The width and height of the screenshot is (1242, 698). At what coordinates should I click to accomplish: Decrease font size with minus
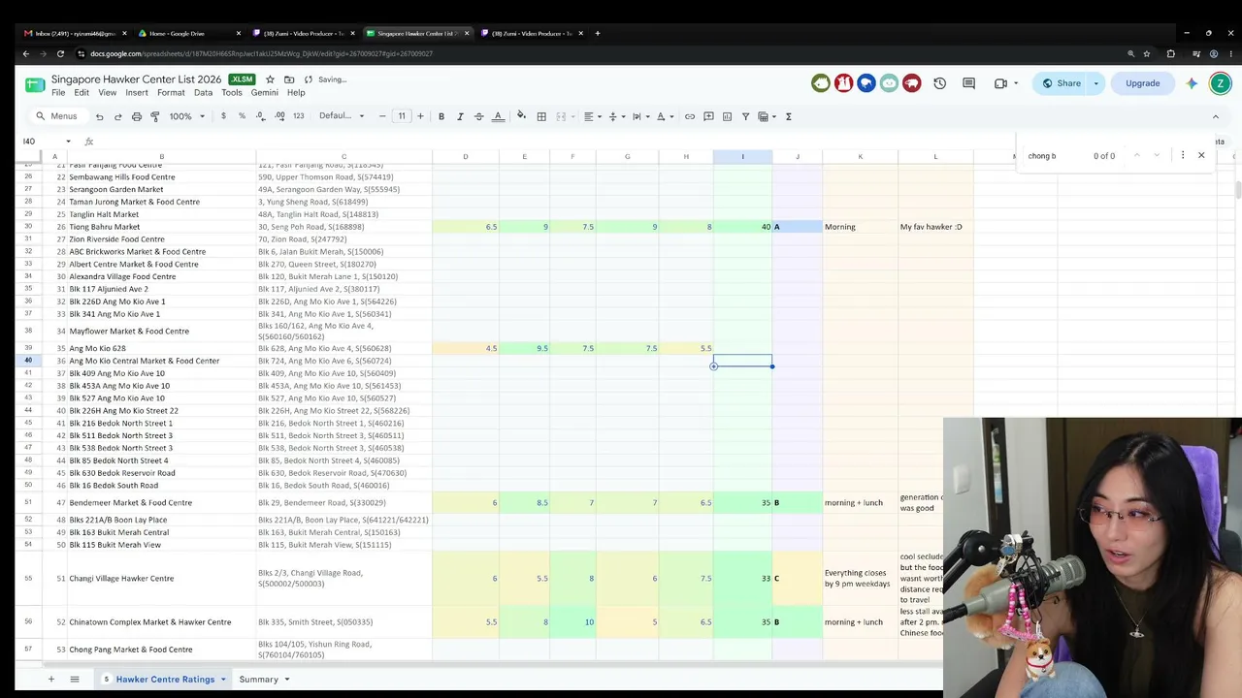pyautogui.click(x=382, y=116)
